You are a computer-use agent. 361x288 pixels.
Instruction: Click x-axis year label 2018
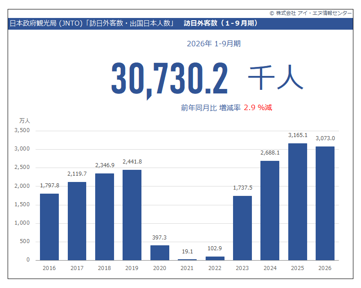click(105, 268)
